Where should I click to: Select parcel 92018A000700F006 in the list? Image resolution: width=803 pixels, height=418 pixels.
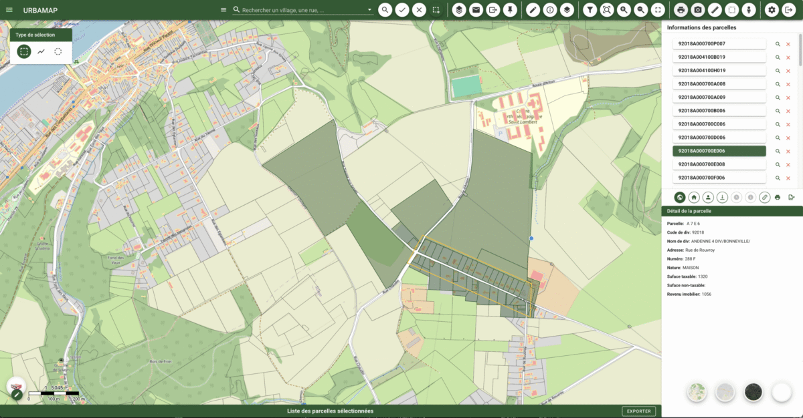tap(720, 177)
